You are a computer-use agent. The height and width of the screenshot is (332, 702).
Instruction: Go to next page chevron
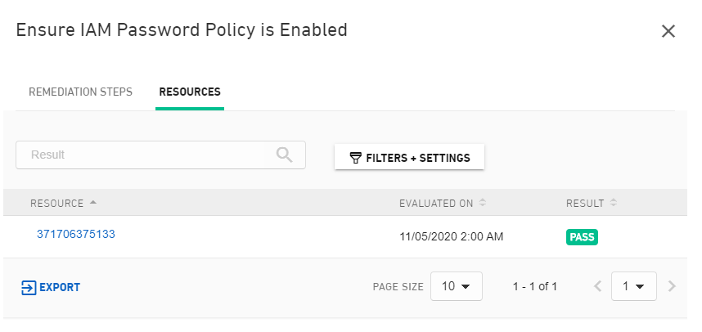coord(672,286)
